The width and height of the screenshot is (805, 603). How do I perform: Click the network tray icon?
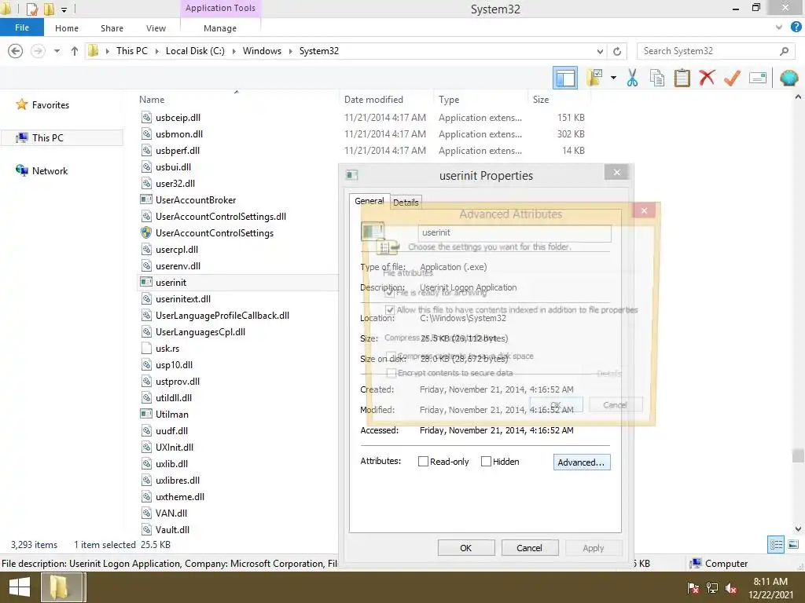tap(712, 588)
